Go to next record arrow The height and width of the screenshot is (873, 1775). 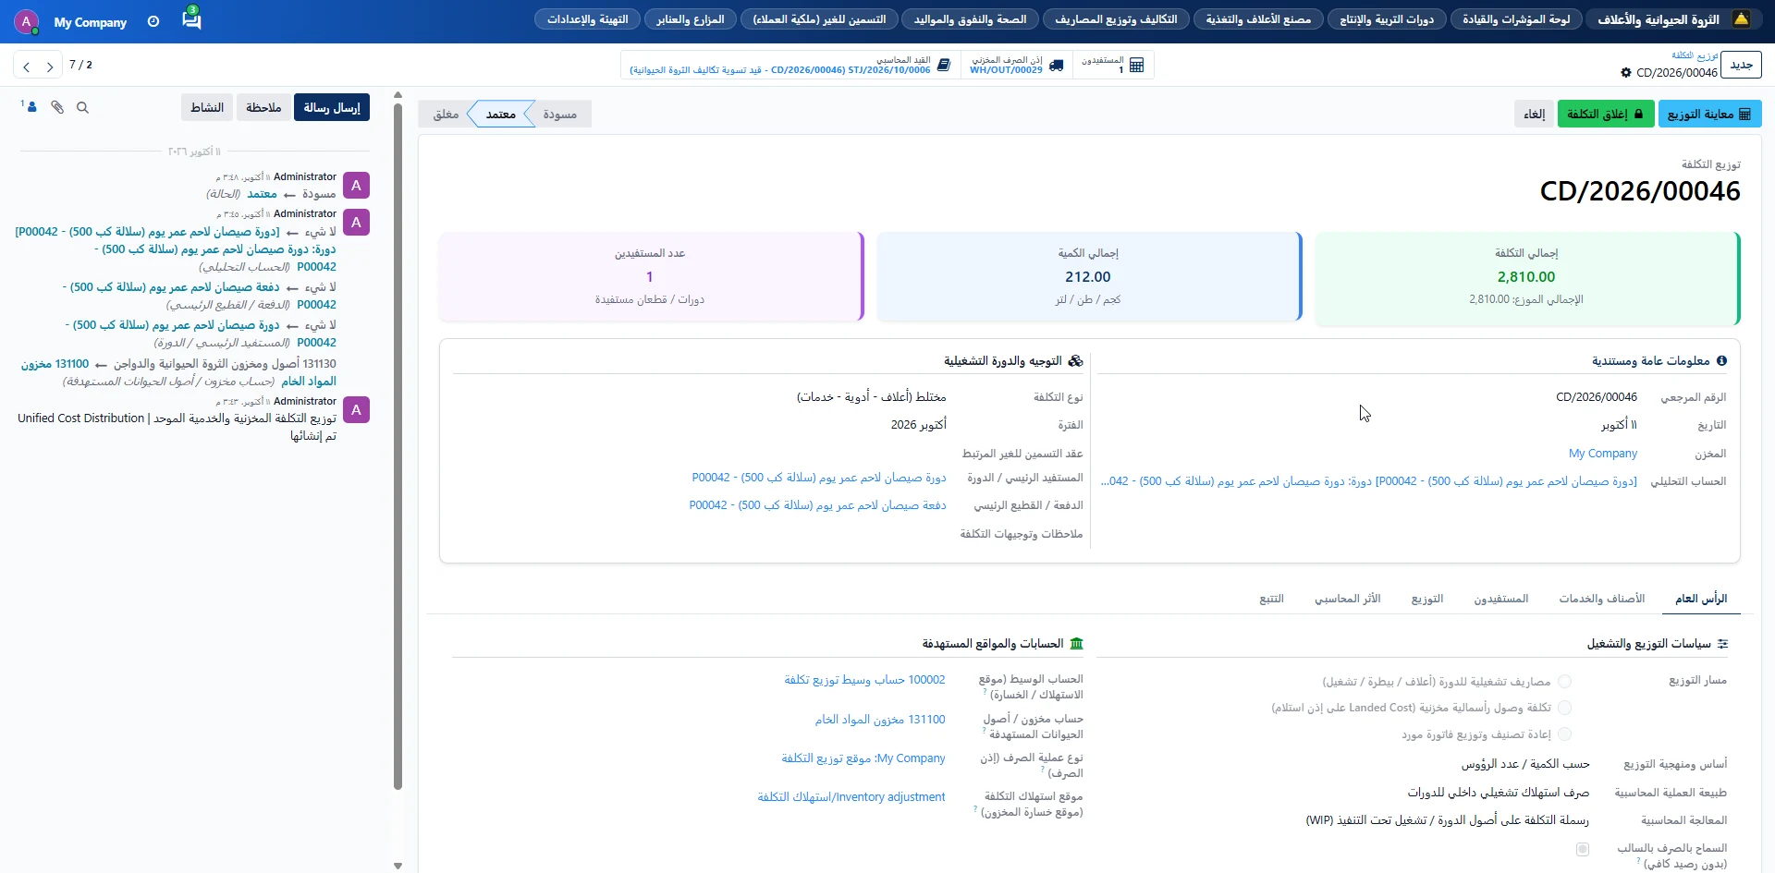pyautogui.click(x=50, y=67)
